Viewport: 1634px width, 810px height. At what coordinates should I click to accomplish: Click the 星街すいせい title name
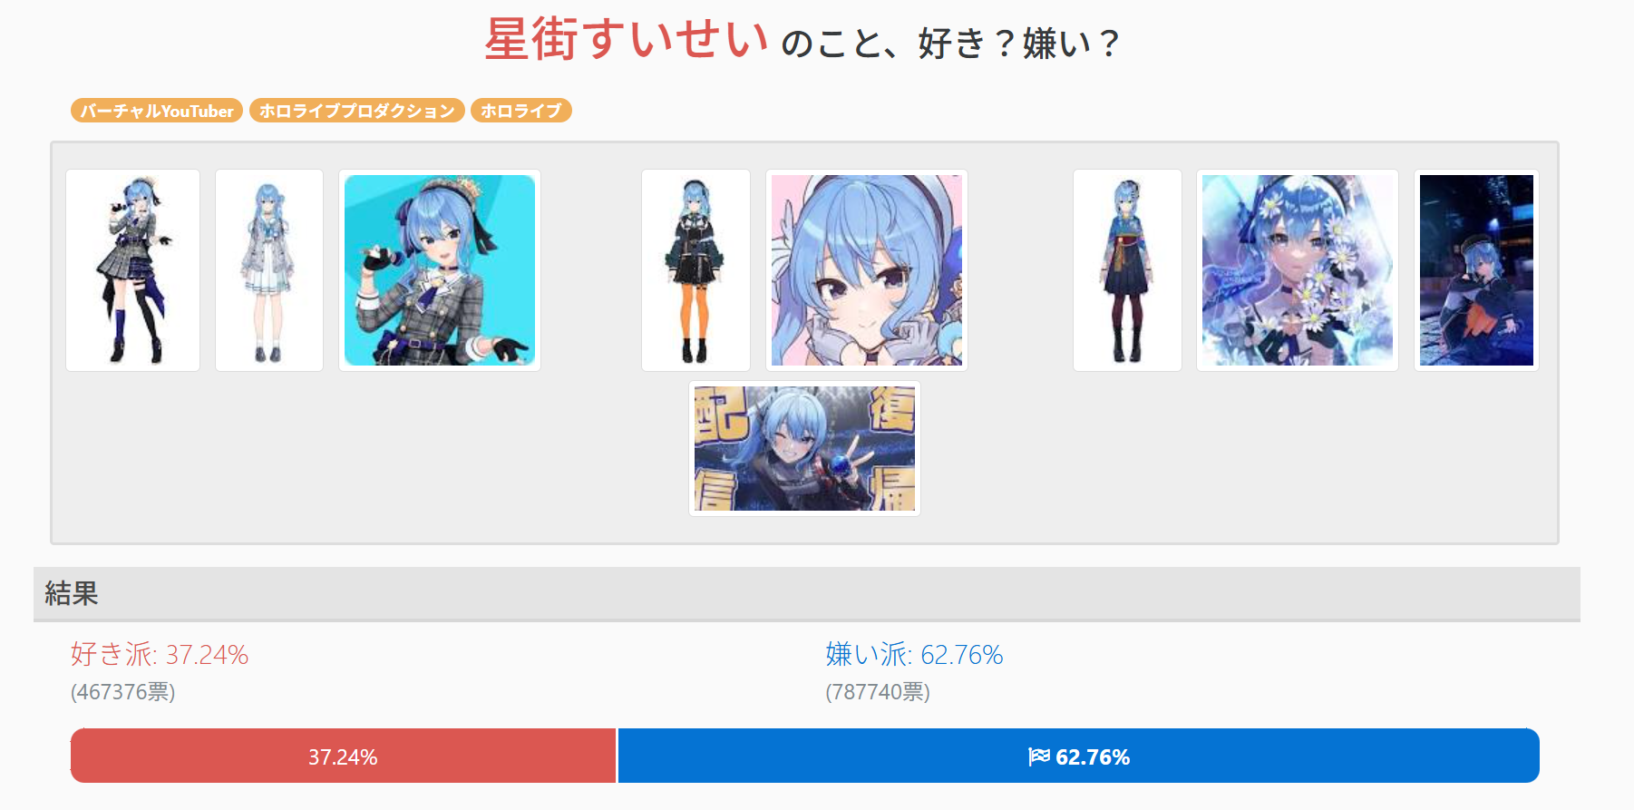click(627, 40)
